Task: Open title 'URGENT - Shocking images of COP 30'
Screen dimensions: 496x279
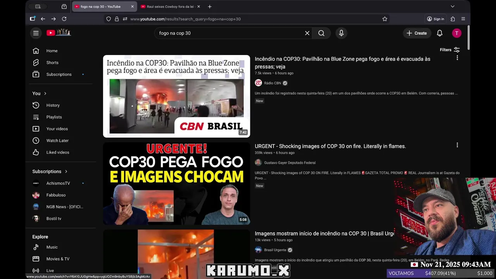Action: tap(330, 146)
